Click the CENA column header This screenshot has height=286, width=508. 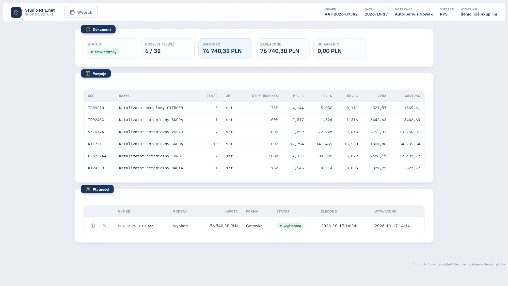pyautogui.click(x=382, y=96)
